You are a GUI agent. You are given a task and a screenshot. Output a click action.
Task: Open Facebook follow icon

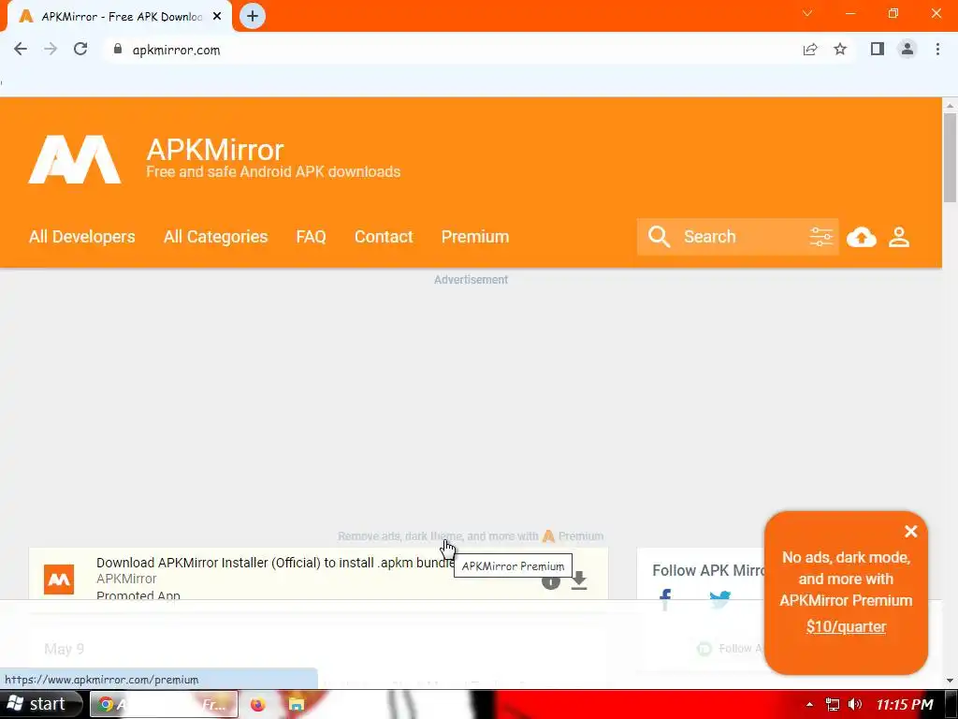click(x=666, y=598)
